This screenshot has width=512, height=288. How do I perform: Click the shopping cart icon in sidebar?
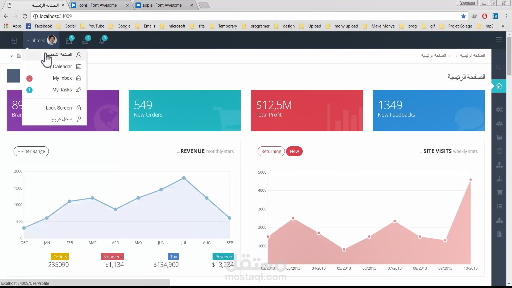(499, 193)
